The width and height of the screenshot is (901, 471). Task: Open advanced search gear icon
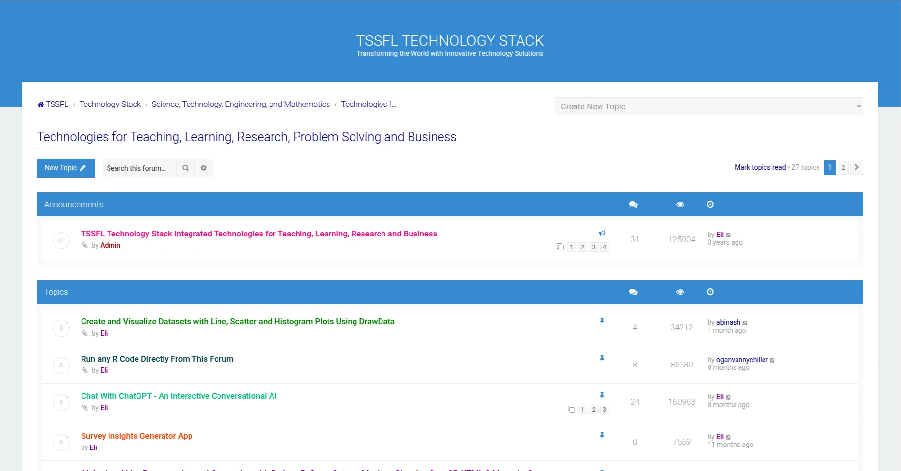[x=204, y=168]
